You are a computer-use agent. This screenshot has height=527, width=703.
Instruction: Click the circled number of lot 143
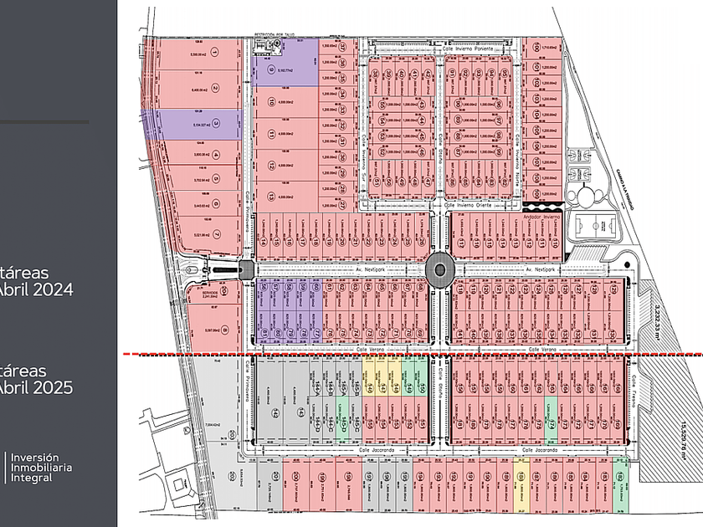(x=300, y=413)
